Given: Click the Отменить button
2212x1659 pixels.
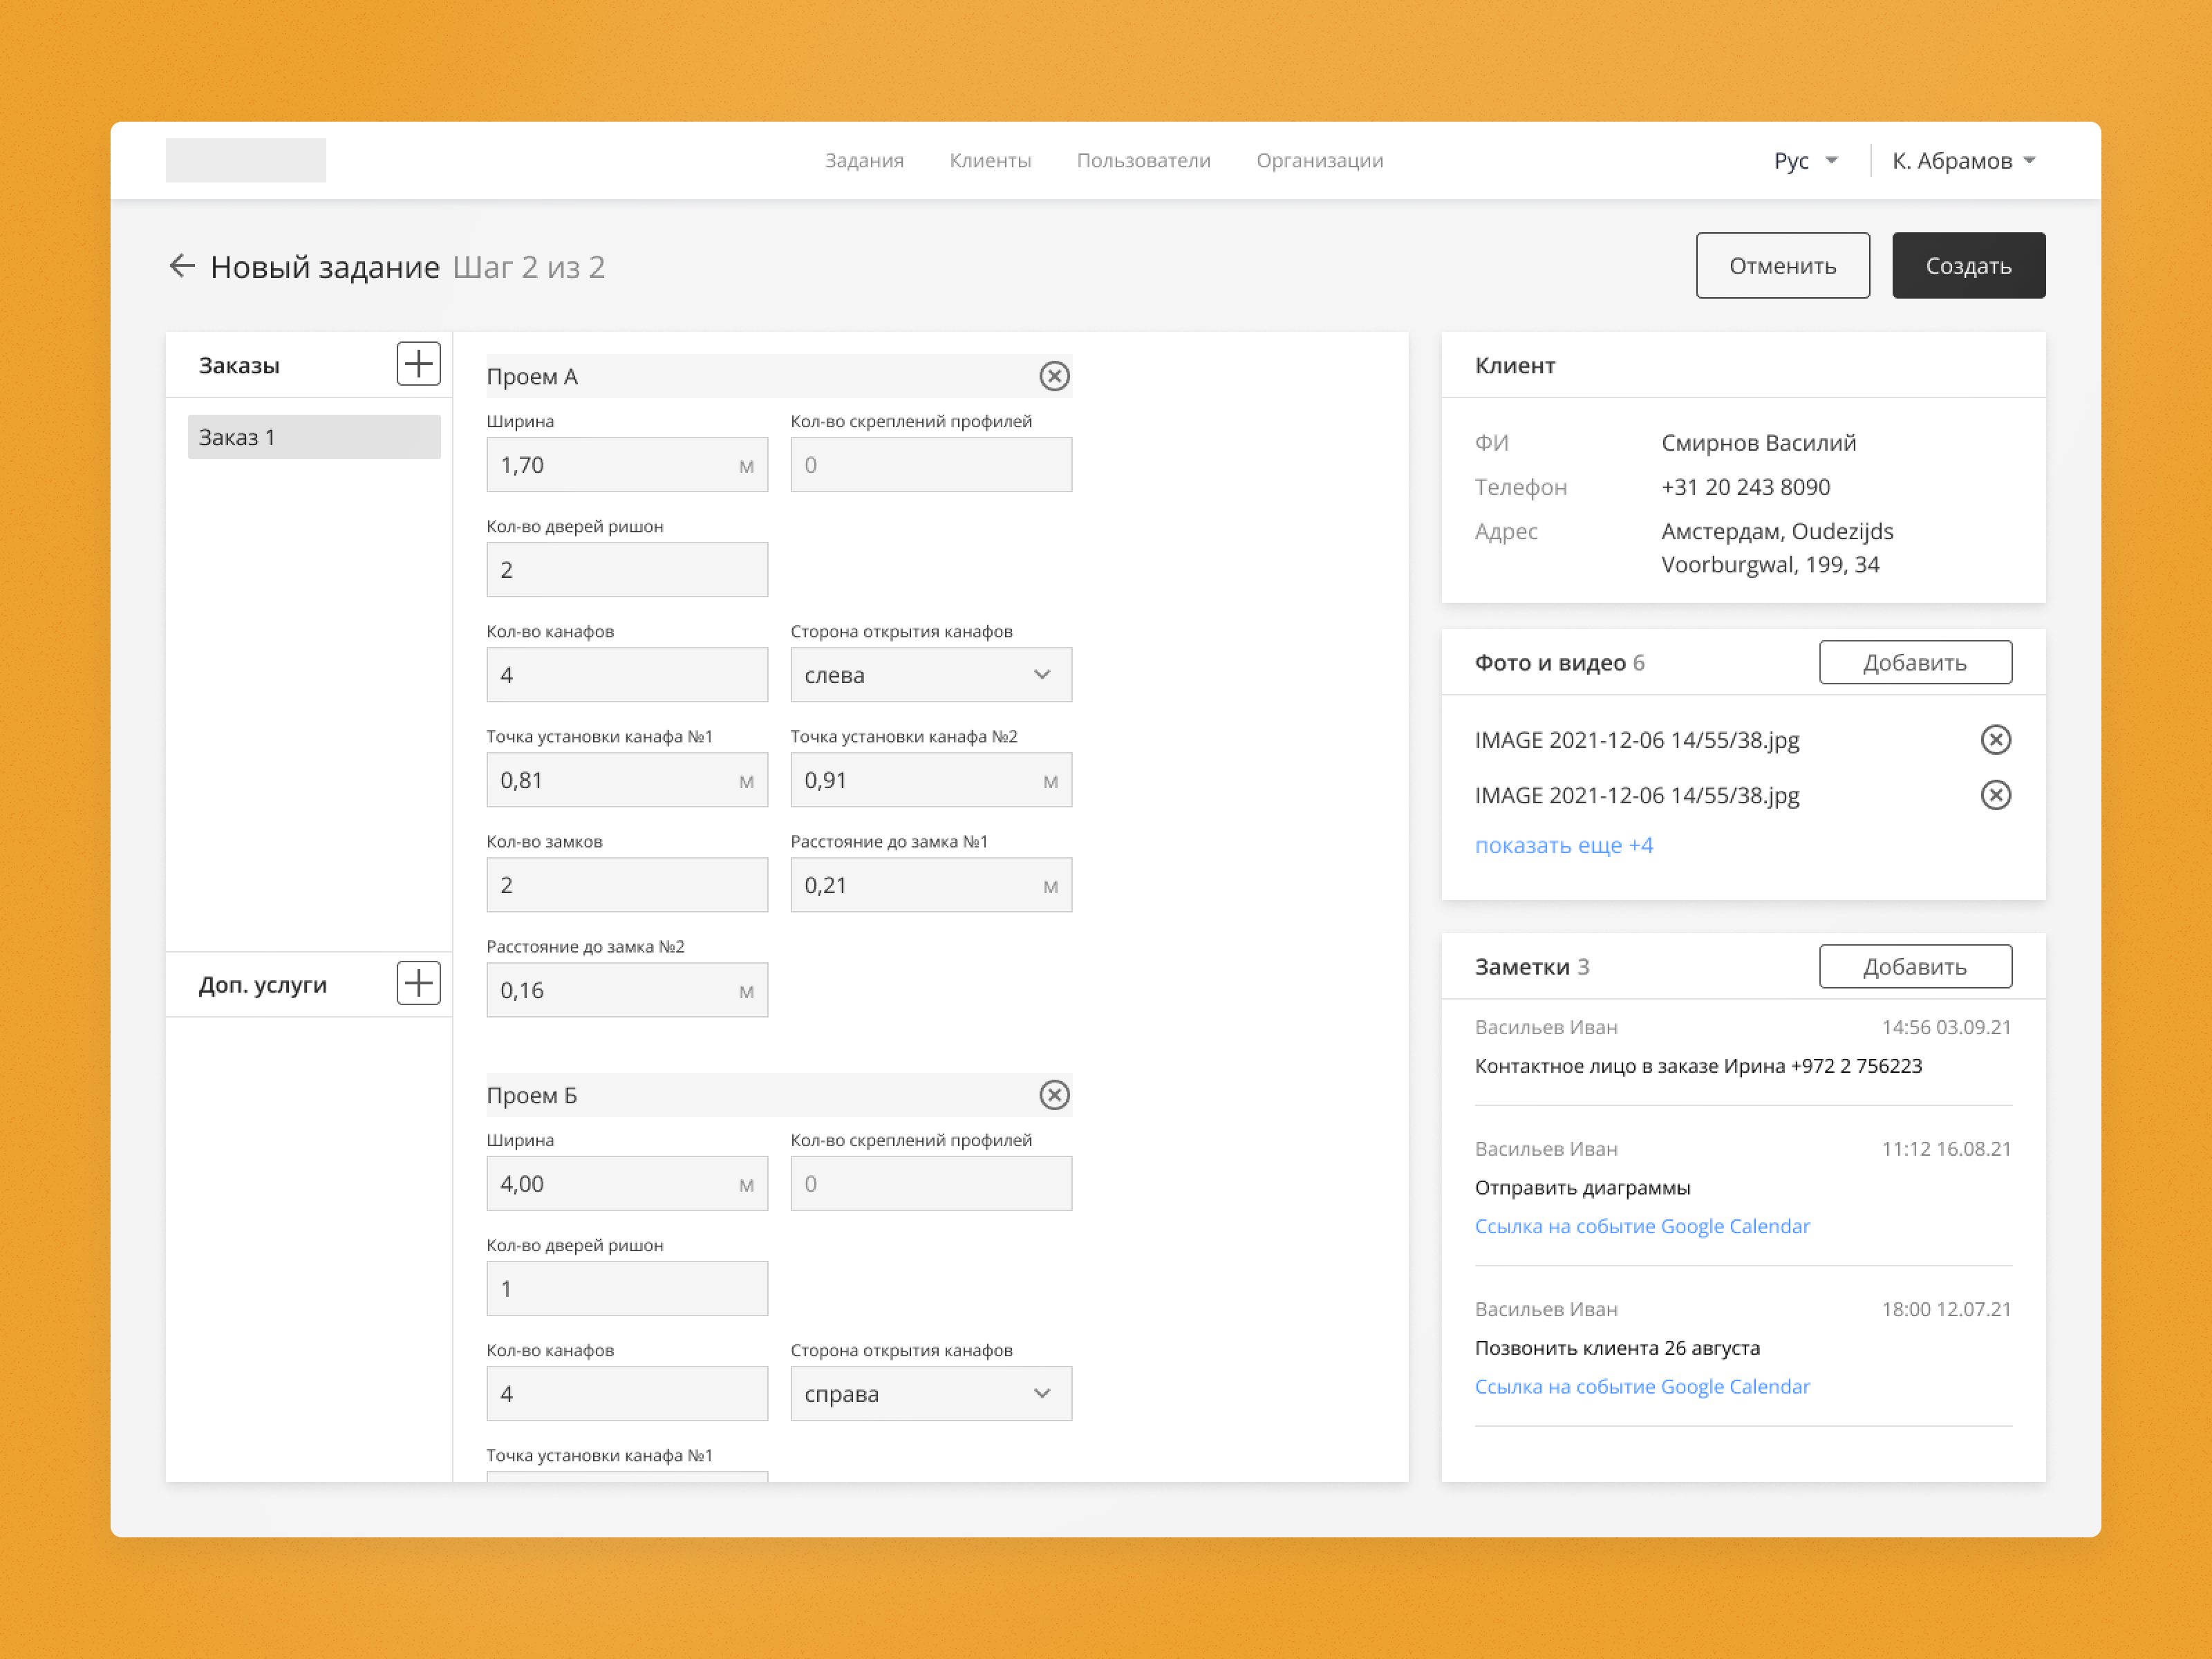Looking at the screenshot, I should [1782, 266].
